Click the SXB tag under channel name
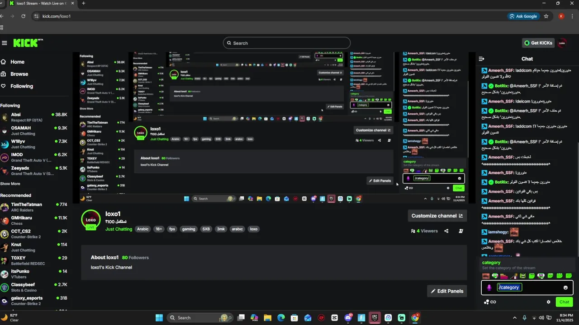 206,229
